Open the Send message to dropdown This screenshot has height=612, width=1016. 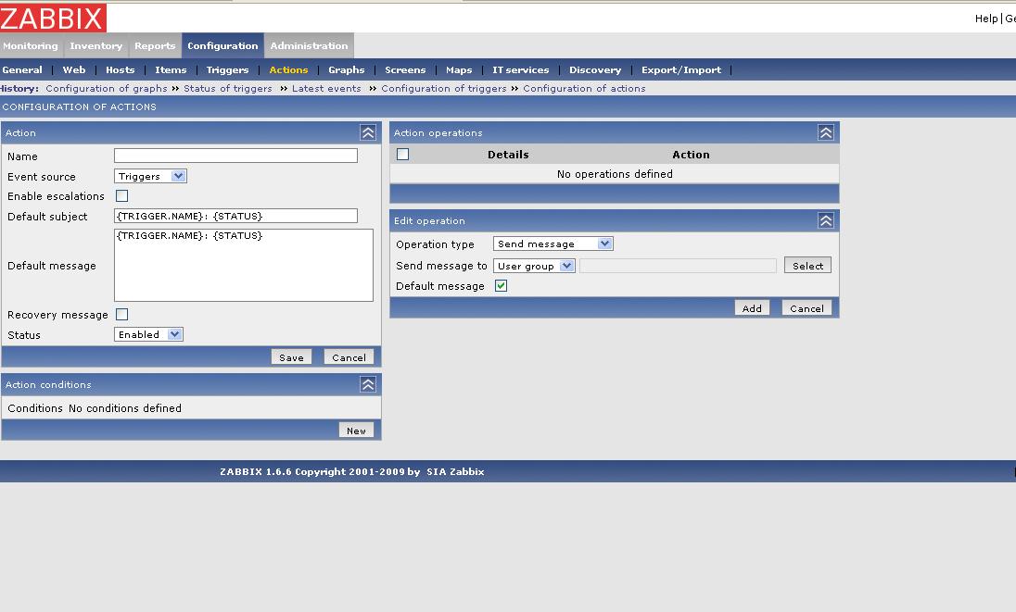pyautogui.click(x=534, y=266)
